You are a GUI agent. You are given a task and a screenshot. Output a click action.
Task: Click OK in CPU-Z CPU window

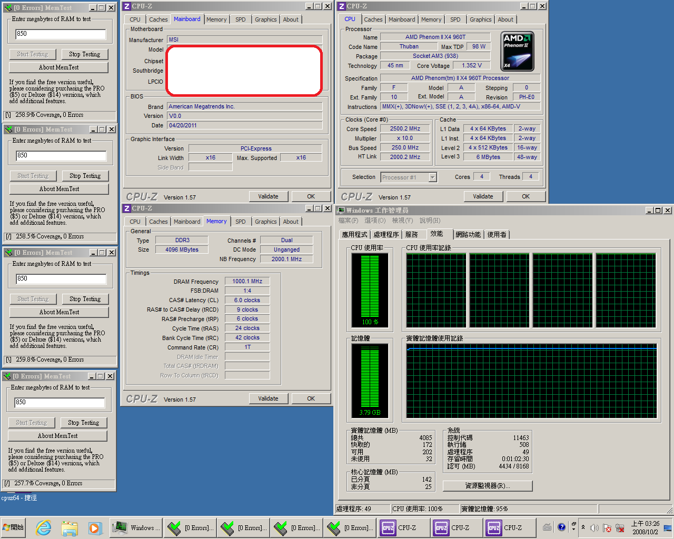coord(526,196)
